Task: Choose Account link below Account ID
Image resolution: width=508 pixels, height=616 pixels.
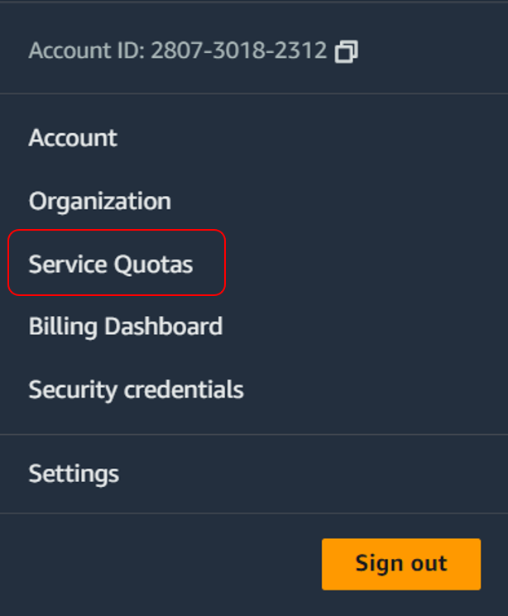Action: pyautogui.click(x=73, y=138)
